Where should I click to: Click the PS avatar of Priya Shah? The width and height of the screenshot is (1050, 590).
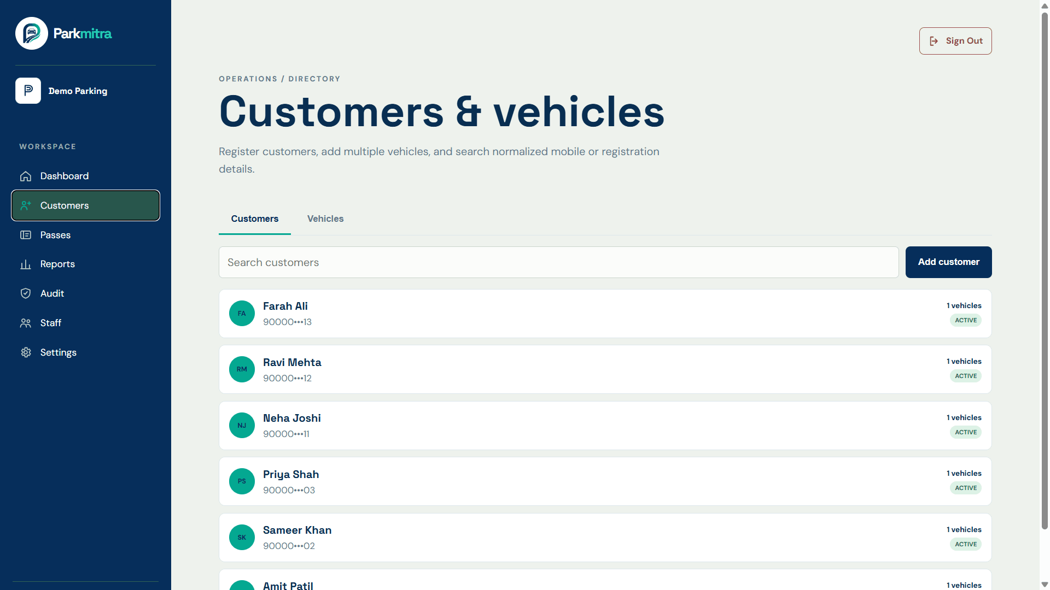tap(242, 481)
